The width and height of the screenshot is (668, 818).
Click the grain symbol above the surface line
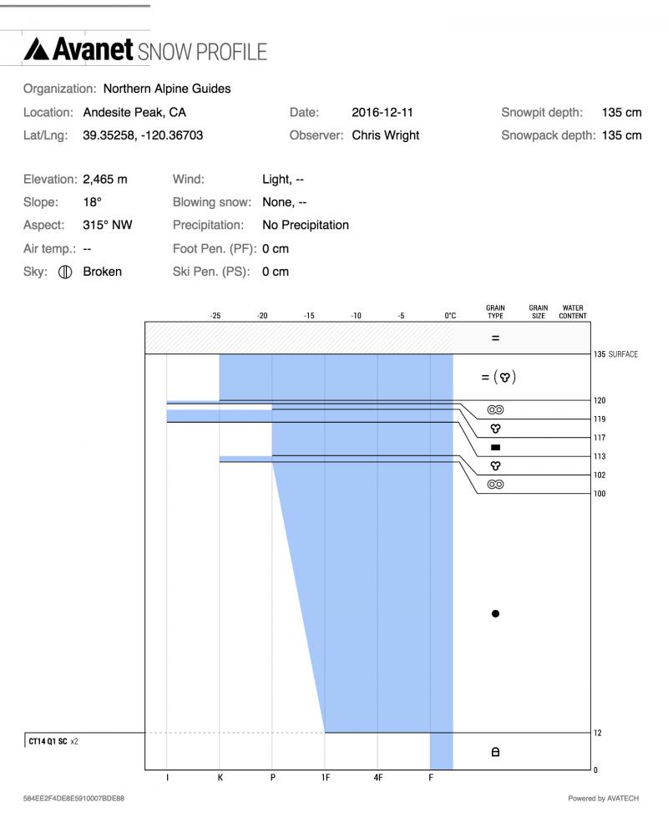pyautogui.click(x=495, y=338)
